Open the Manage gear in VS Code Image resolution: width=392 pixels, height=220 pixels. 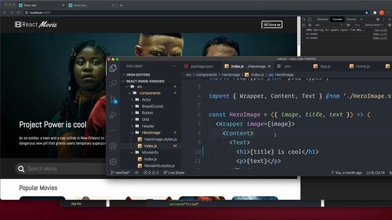pyautogui.click(x=113, y=161)
